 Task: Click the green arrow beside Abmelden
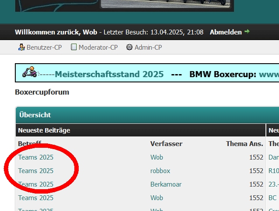pyautogui.click(x=247, y=32)
